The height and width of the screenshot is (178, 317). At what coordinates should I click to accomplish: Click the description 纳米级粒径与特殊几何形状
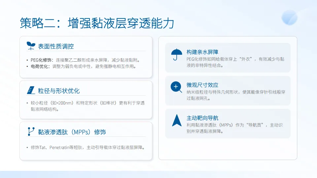pos(236,95)
